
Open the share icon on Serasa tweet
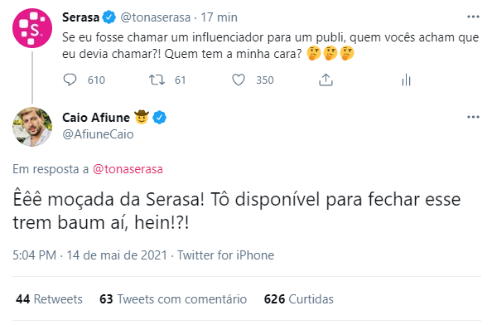click(326, 80)
